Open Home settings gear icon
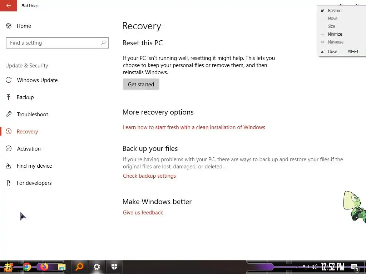This screenshot has height=274, width=366. (x=9, y=26)
